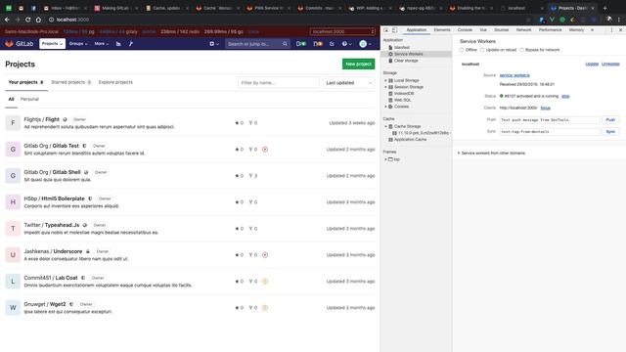Select the Personal projects filter tab
Screen dimensions: 626x352
pyautogui.click(x=29, y=99)
